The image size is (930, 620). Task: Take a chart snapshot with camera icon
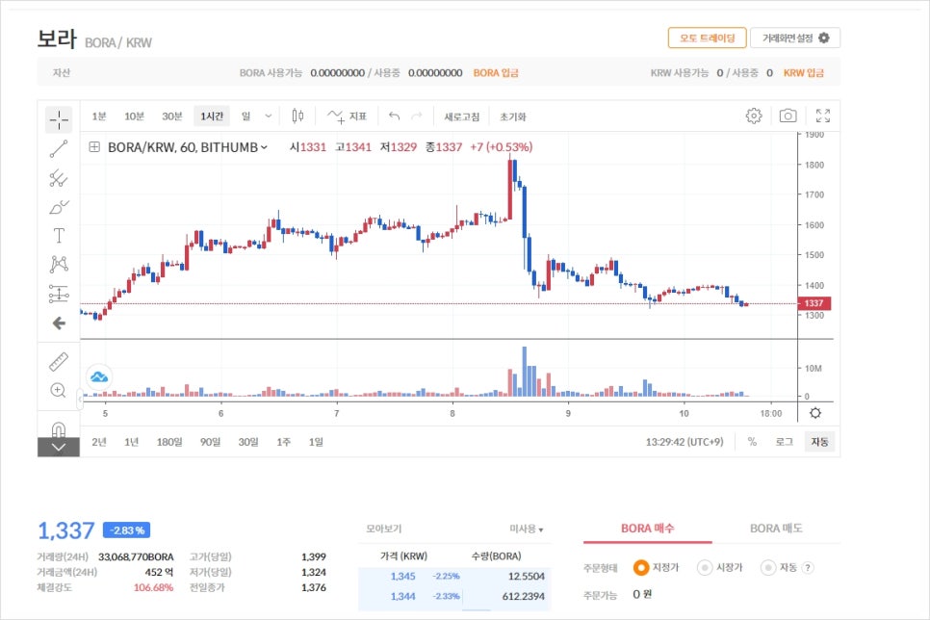[x=788, y=116]
